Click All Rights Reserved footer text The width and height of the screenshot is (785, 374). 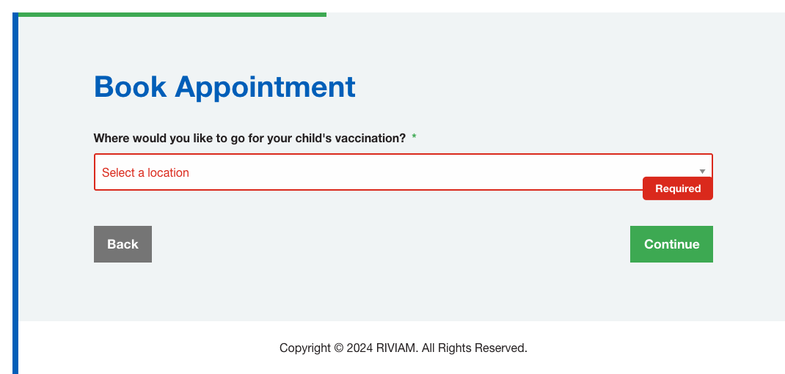click(x=474, y=348)
